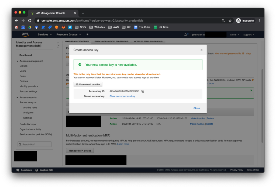Switch to AWS CodeCommit credentials tab
The height and width of the screenshot is (188, 276).
pyautogui.click(x=111, y=41)
